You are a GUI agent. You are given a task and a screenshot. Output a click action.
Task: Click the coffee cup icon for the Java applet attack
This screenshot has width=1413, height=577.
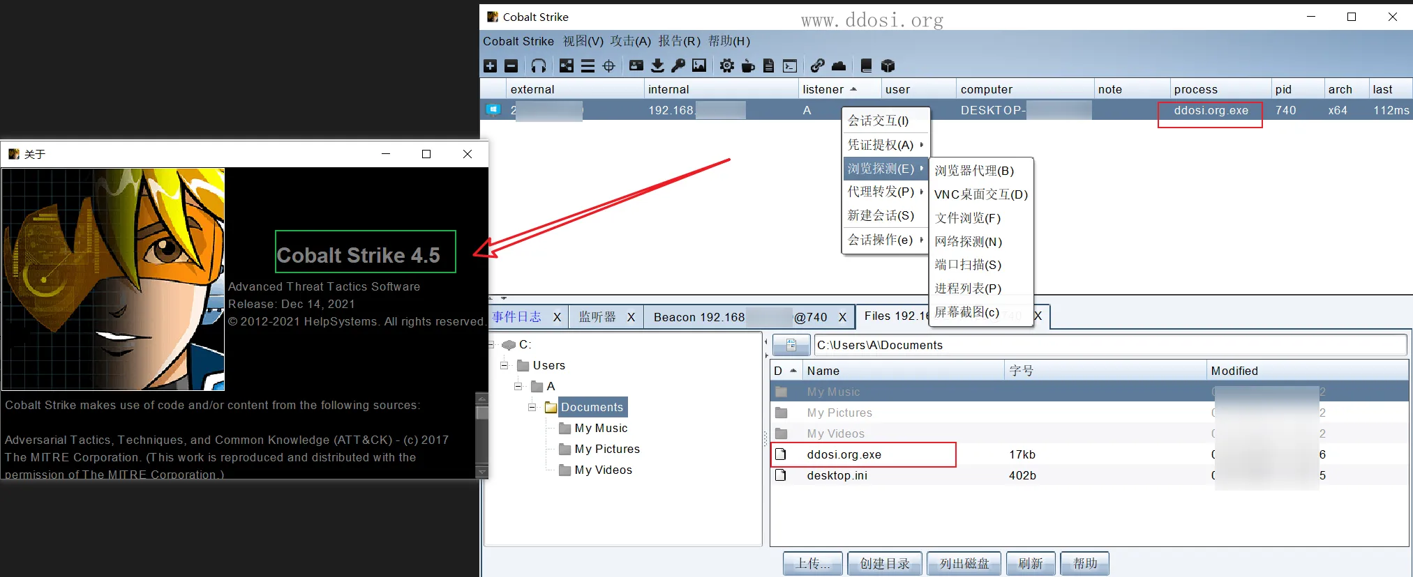(x=748, y=66)
